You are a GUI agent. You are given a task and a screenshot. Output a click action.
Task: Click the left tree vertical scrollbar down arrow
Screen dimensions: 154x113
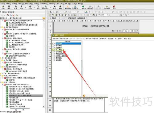pos(44,107)
